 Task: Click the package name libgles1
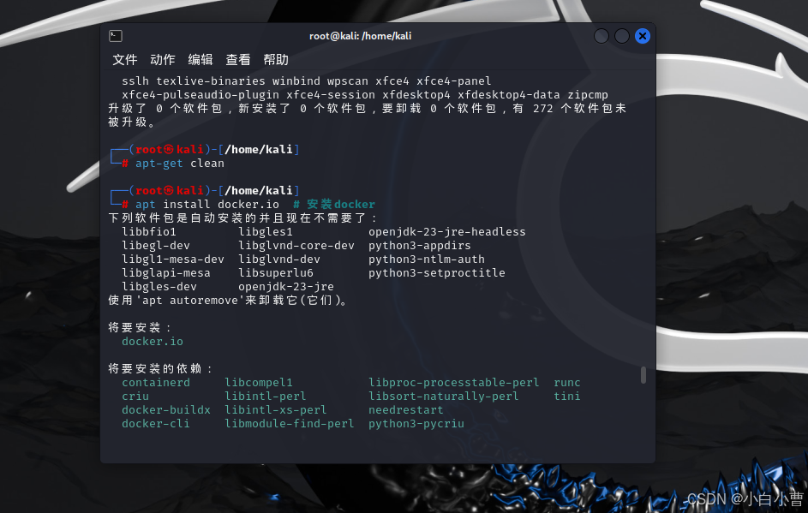[266, 232]
